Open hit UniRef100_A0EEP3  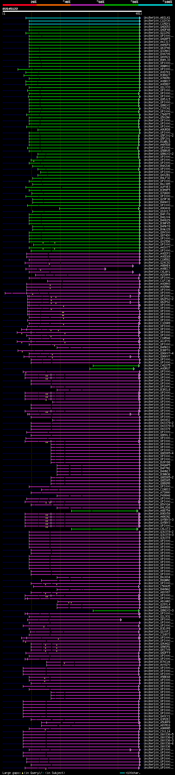tap(157, 254)
